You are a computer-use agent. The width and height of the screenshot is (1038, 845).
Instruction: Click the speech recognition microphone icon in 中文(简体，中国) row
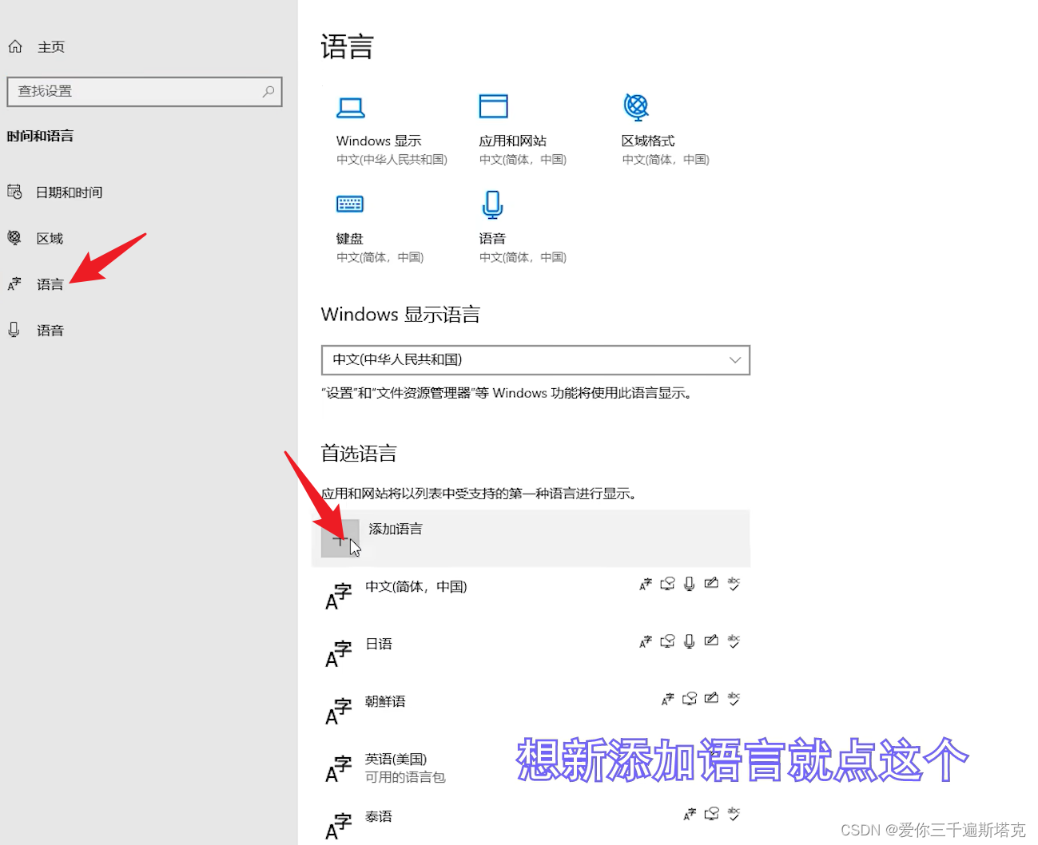point(690,584)
